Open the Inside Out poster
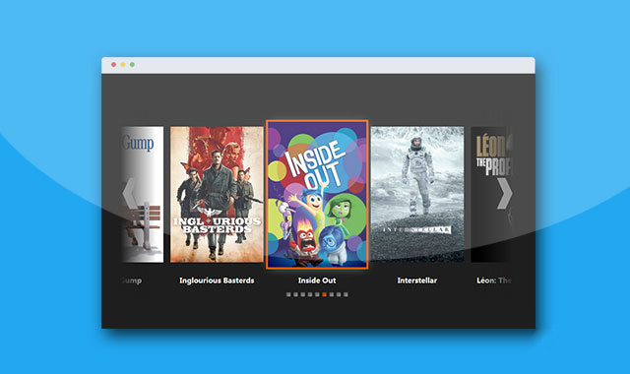This screenshot has height=374, width=630. point(317,194)
